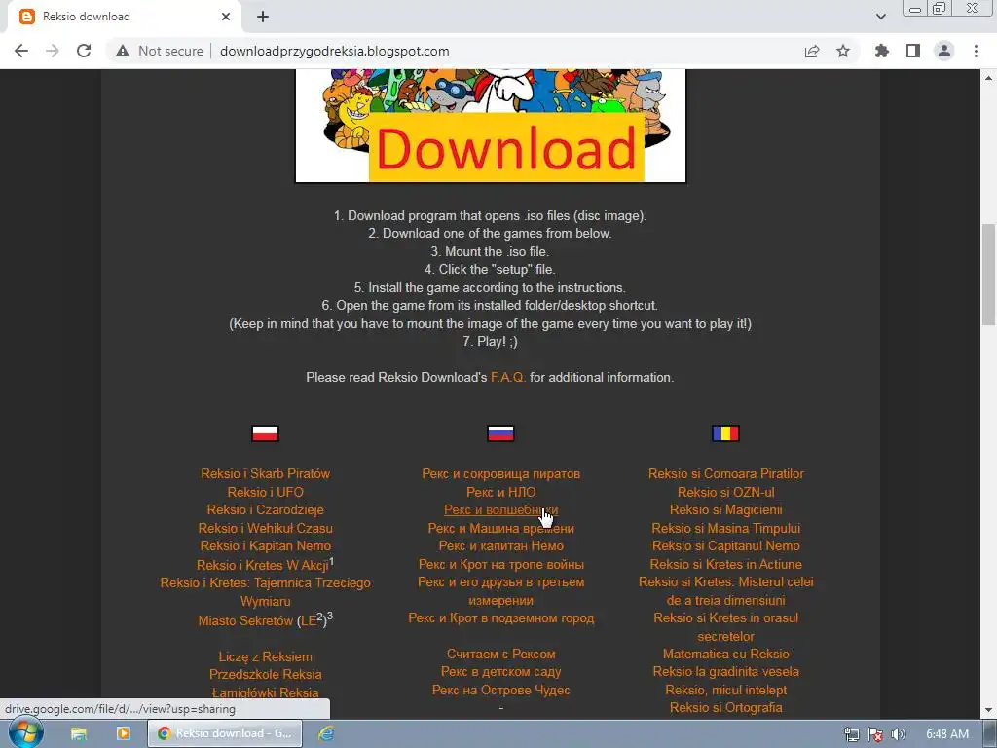
Task: Open Reksio si OZN-ul link
Action: tap(726, 492)
